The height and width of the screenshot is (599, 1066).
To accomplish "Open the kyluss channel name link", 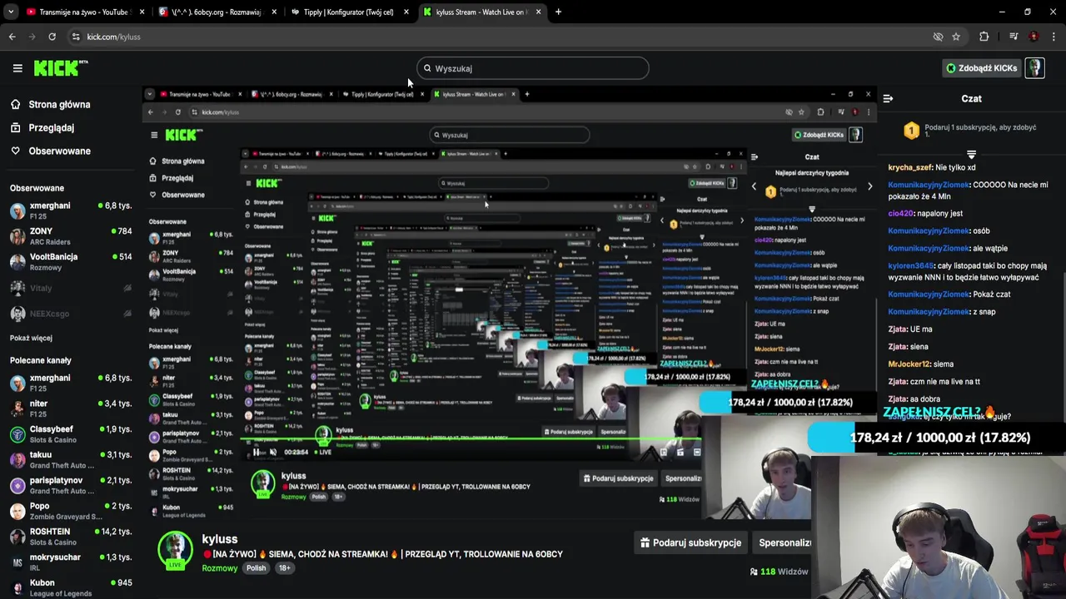I will 220,539.
